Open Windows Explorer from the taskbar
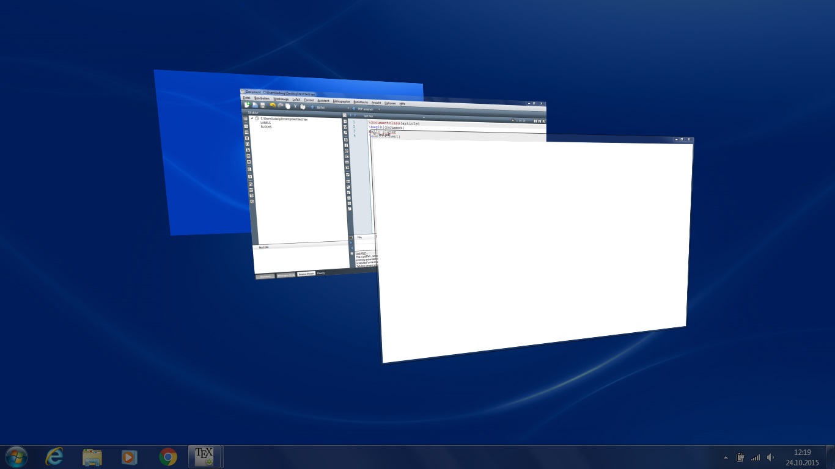Viewport: 835px width, 469px height. point(92,456)
